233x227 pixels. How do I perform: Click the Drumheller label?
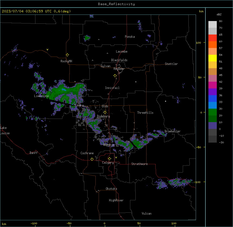[172, 131]
